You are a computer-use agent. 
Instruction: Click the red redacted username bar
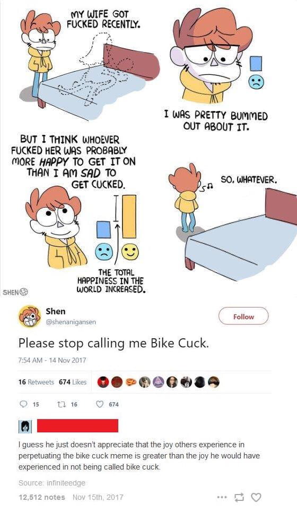point(77,426)
